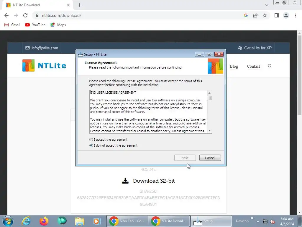Click the page vertical scrollbar thumb
The image size is (302, 227).
pos(299,75)
